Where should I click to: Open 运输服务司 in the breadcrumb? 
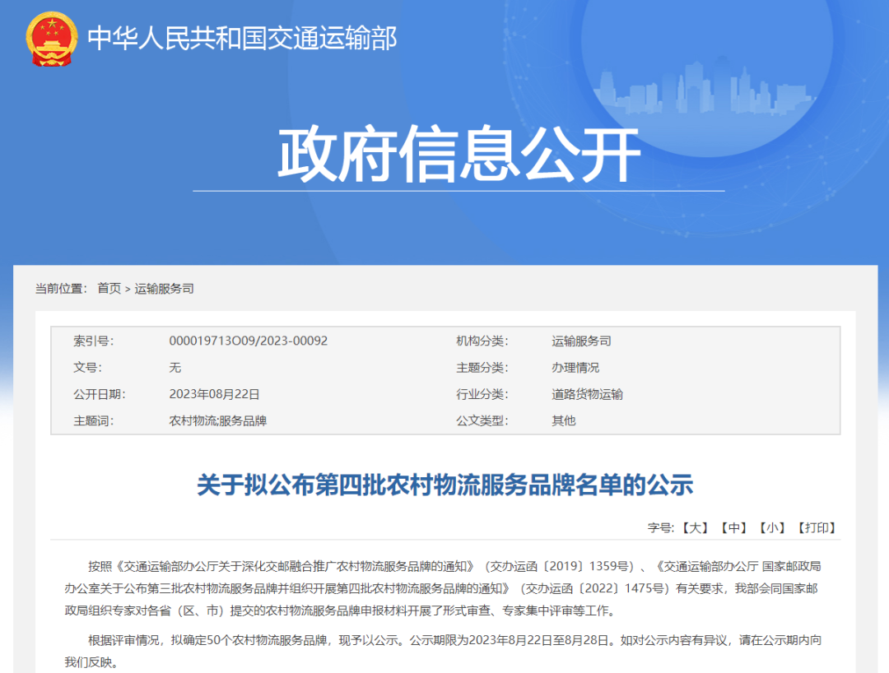click(x=164, y=288)
